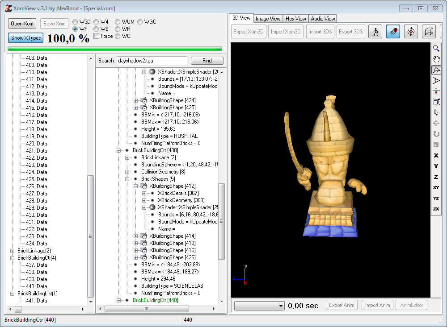Collapse the BrickBuildingCtr(4) tree node

pos(13,258)
